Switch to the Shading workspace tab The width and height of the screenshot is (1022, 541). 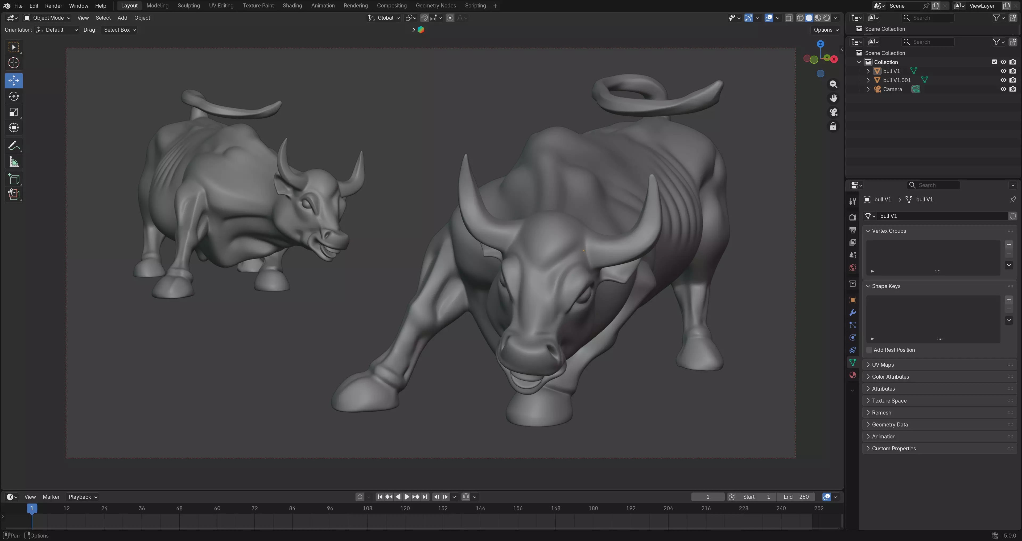[x=292, y=6]
